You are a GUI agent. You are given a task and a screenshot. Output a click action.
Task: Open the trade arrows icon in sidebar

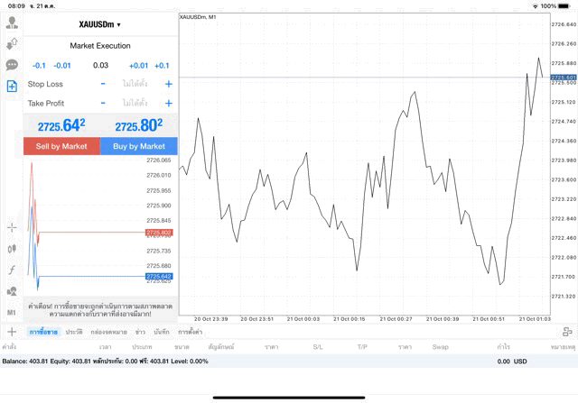12,43
